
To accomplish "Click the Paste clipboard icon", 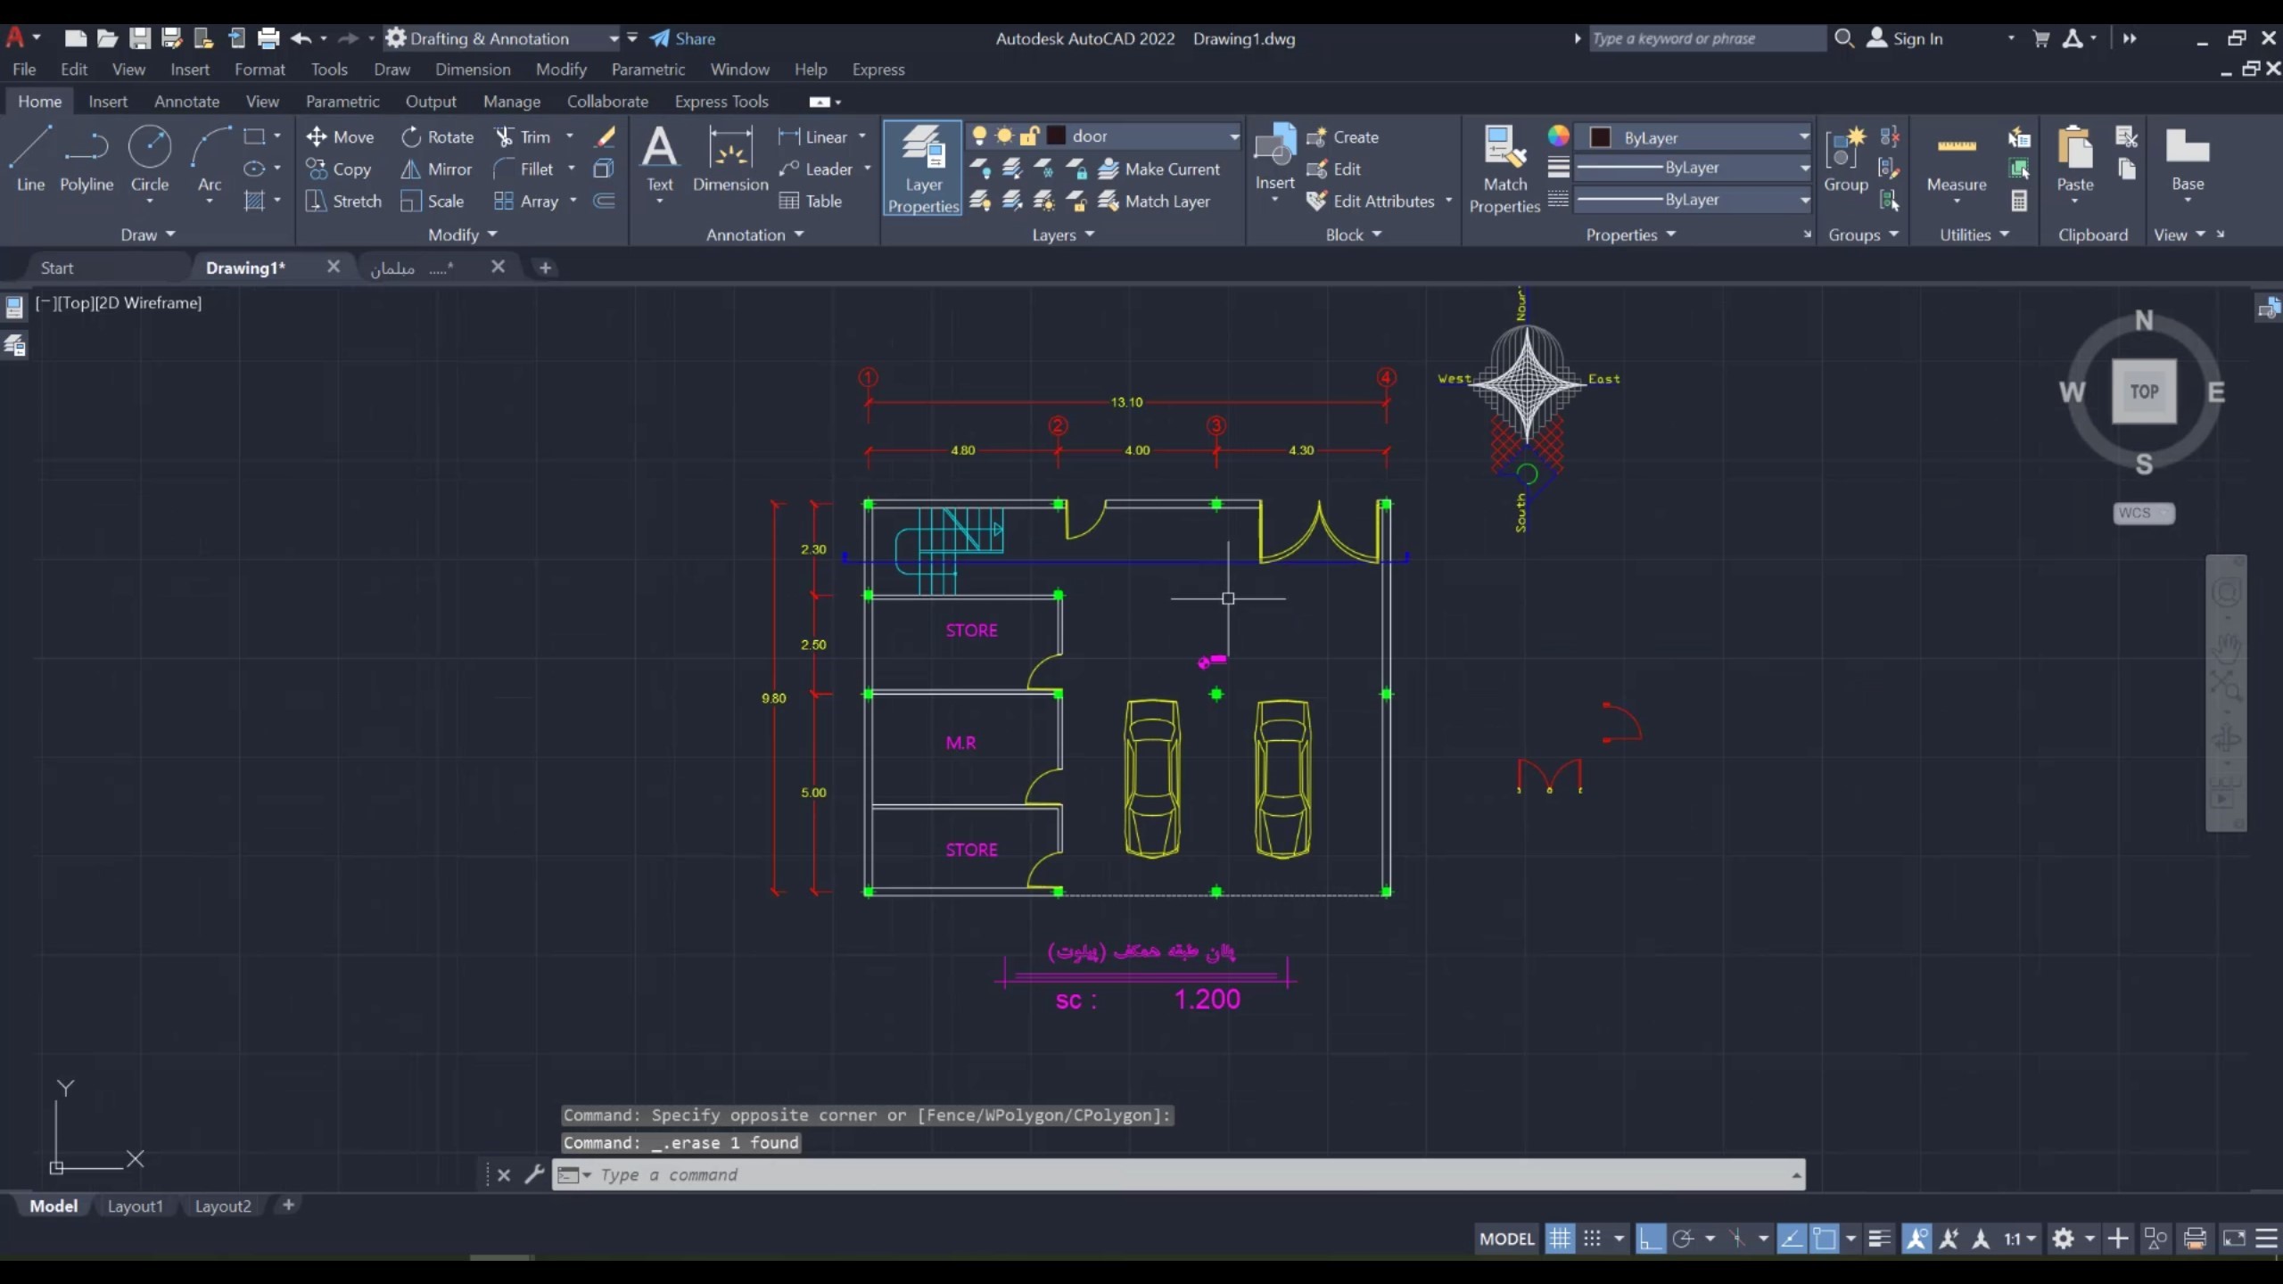I will (2075, 160).
